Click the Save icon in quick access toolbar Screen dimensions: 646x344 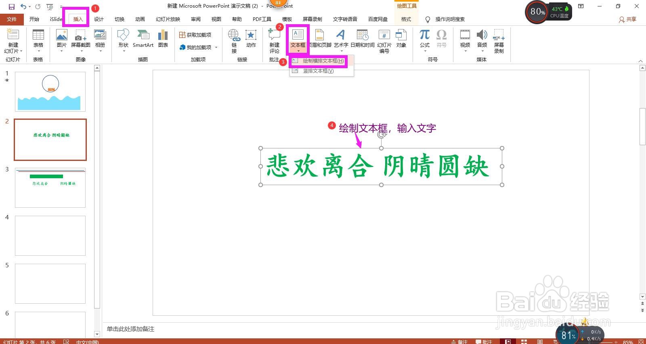(11, 6)
